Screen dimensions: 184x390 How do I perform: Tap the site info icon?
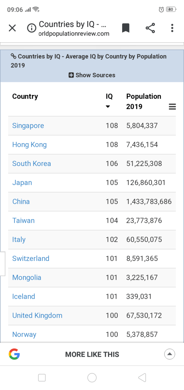pyautogui.click(x=32, y=28)
